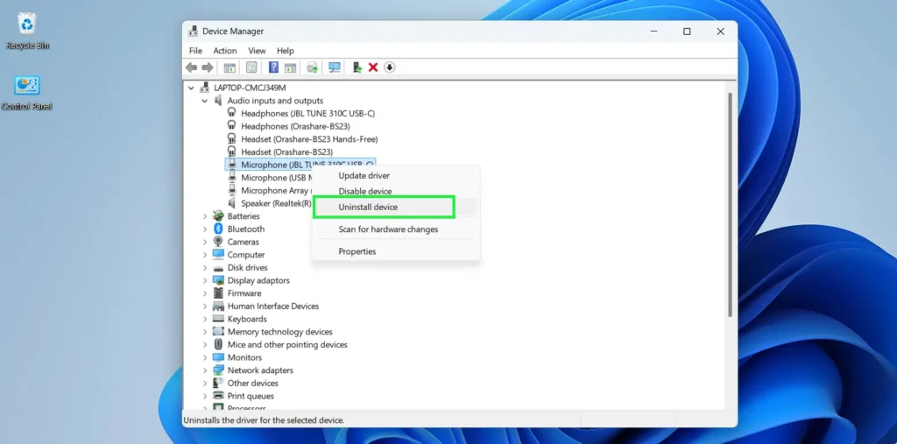Click the red X Uninstall device icon

tap(373, 67)
